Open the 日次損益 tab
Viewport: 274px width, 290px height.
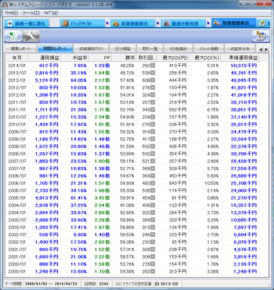tap(123, 49)
